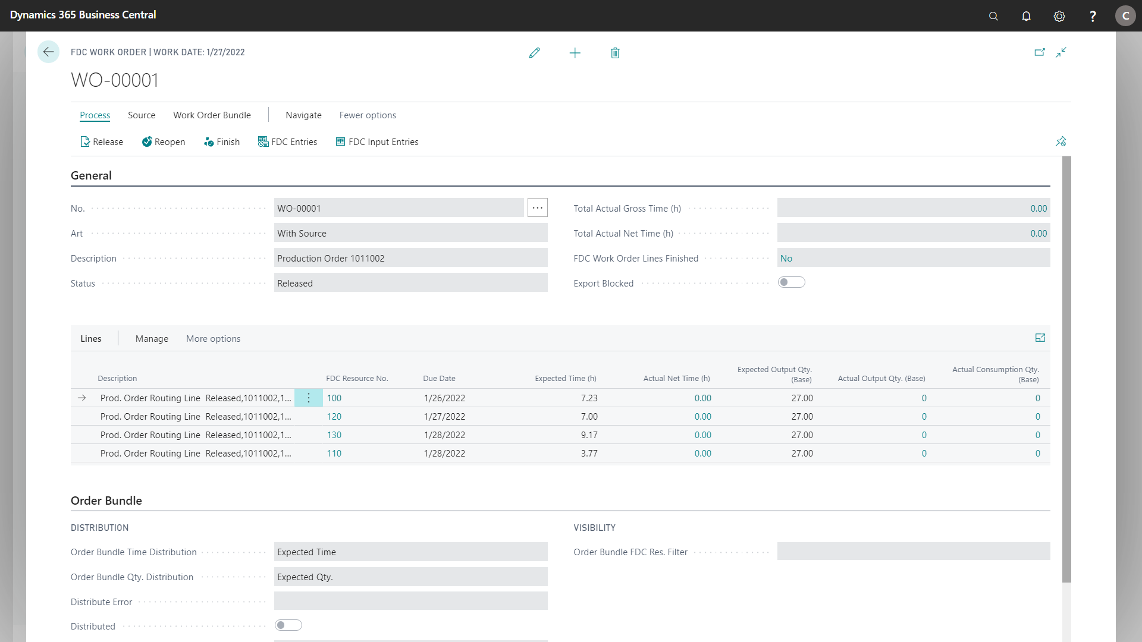Screen dimensions: 1142x642
Task: Click the Release button in Process tab
Action: (101, 142)
